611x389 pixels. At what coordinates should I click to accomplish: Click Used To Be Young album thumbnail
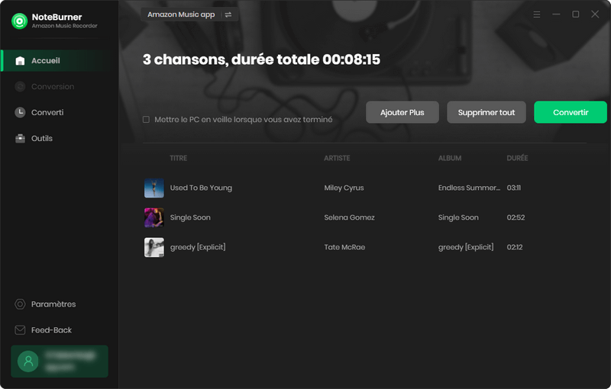click(154, 188)
